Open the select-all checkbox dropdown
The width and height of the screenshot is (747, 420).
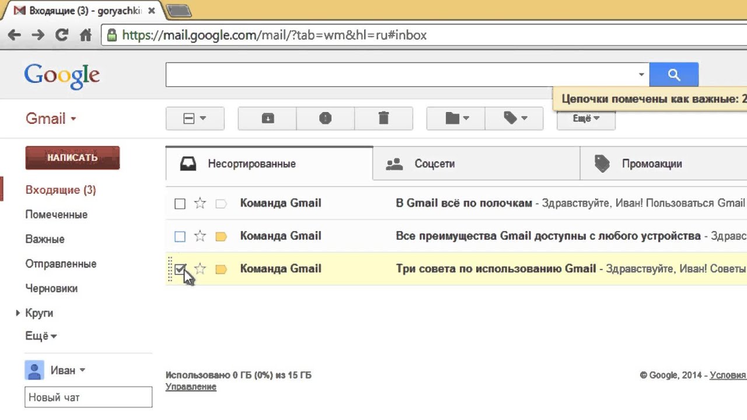pos(195,118)
